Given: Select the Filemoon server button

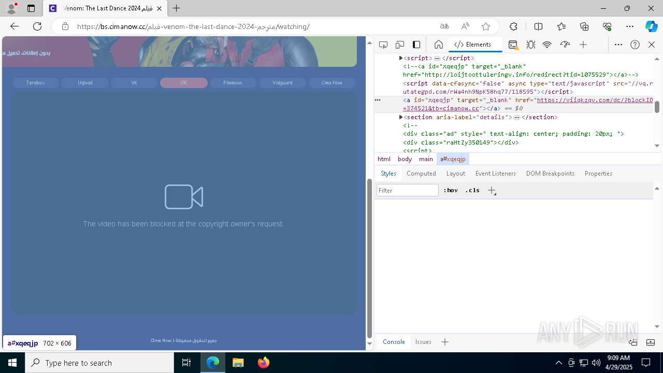Looking at the screenshot, I should [233, 83].
